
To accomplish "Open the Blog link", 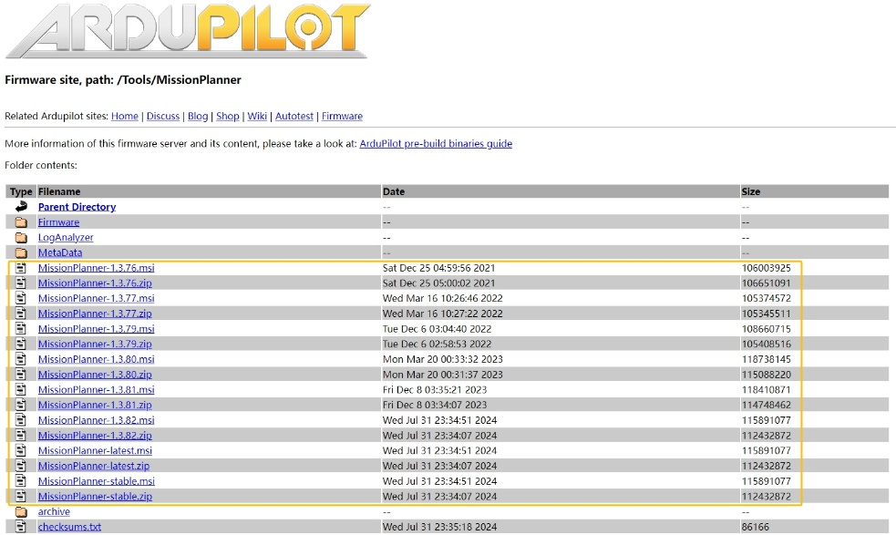I will pos(198,116).
